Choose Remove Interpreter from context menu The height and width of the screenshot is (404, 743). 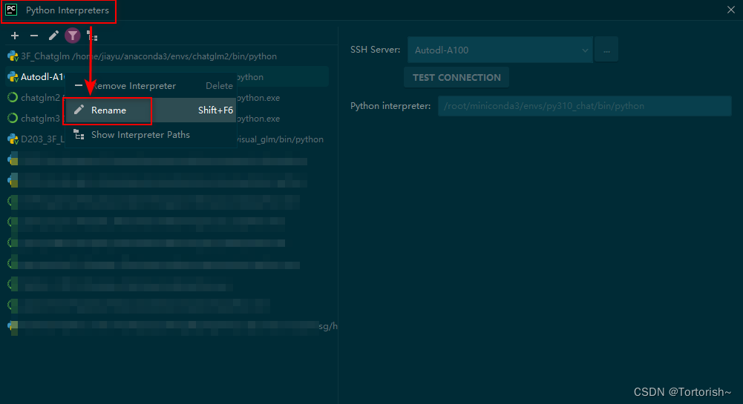tap(151, 86)
